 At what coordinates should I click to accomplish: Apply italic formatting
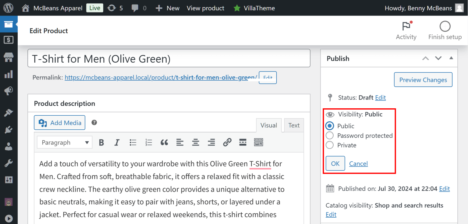(117, 142)
